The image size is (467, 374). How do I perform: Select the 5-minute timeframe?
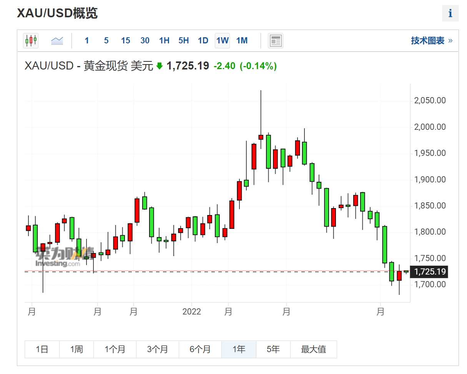coord(106,40)
